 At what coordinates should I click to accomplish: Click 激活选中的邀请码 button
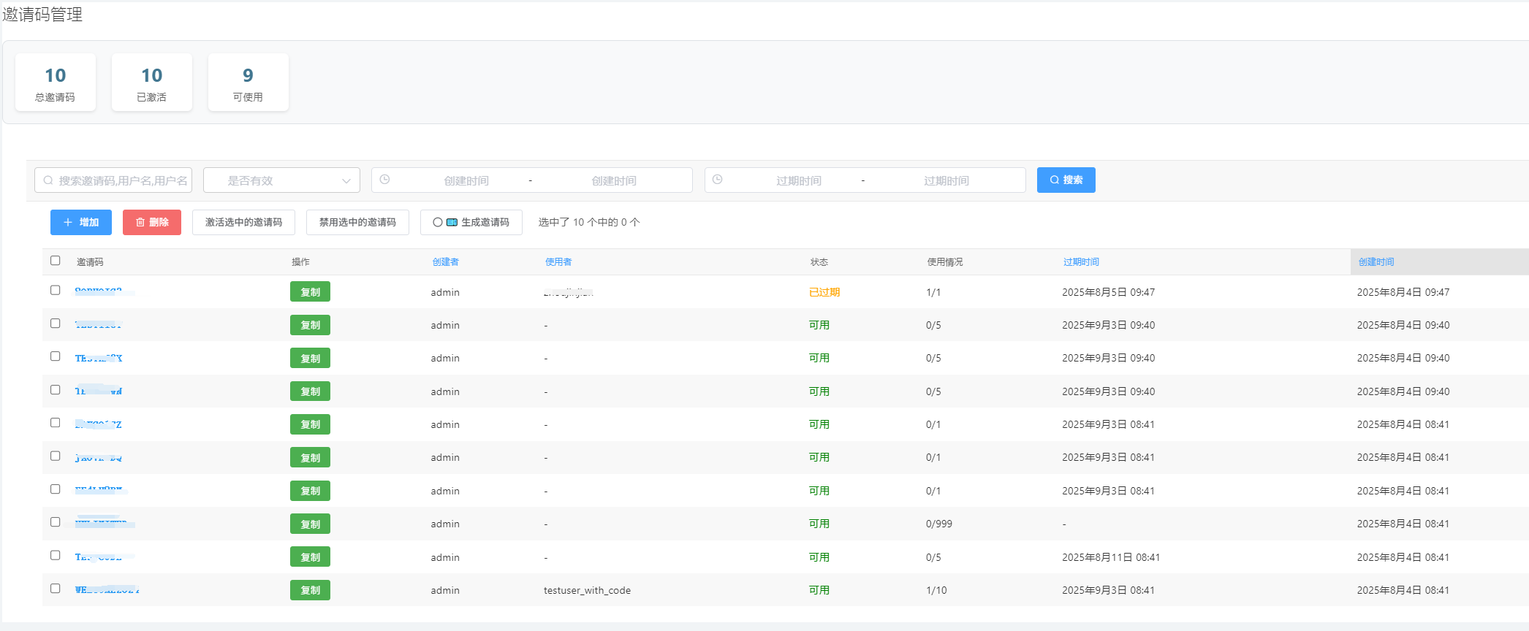243,222
